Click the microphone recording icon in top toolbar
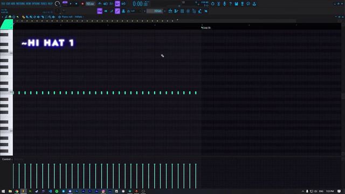This screenshot has width=345, height=194. [225, 4]
